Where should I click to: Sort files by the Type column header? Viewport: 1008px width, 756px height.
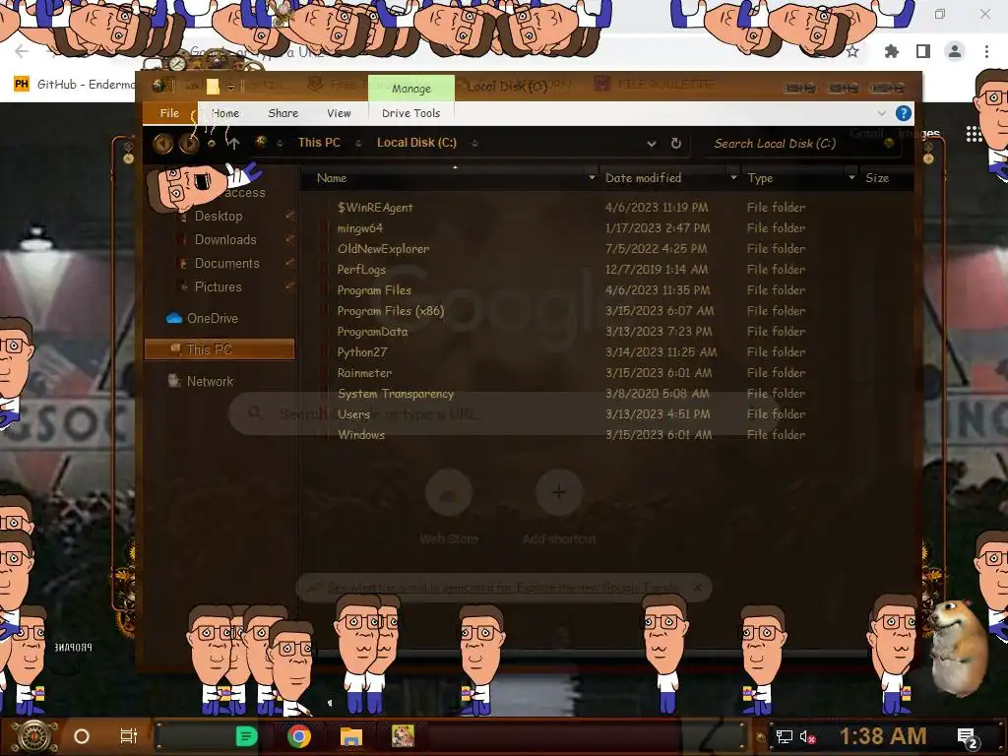pos(760,178)
